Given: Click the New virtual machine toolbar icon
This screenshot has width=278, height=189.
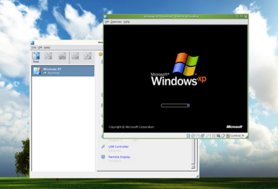Looking at the screenshot, I should point(36,56).
